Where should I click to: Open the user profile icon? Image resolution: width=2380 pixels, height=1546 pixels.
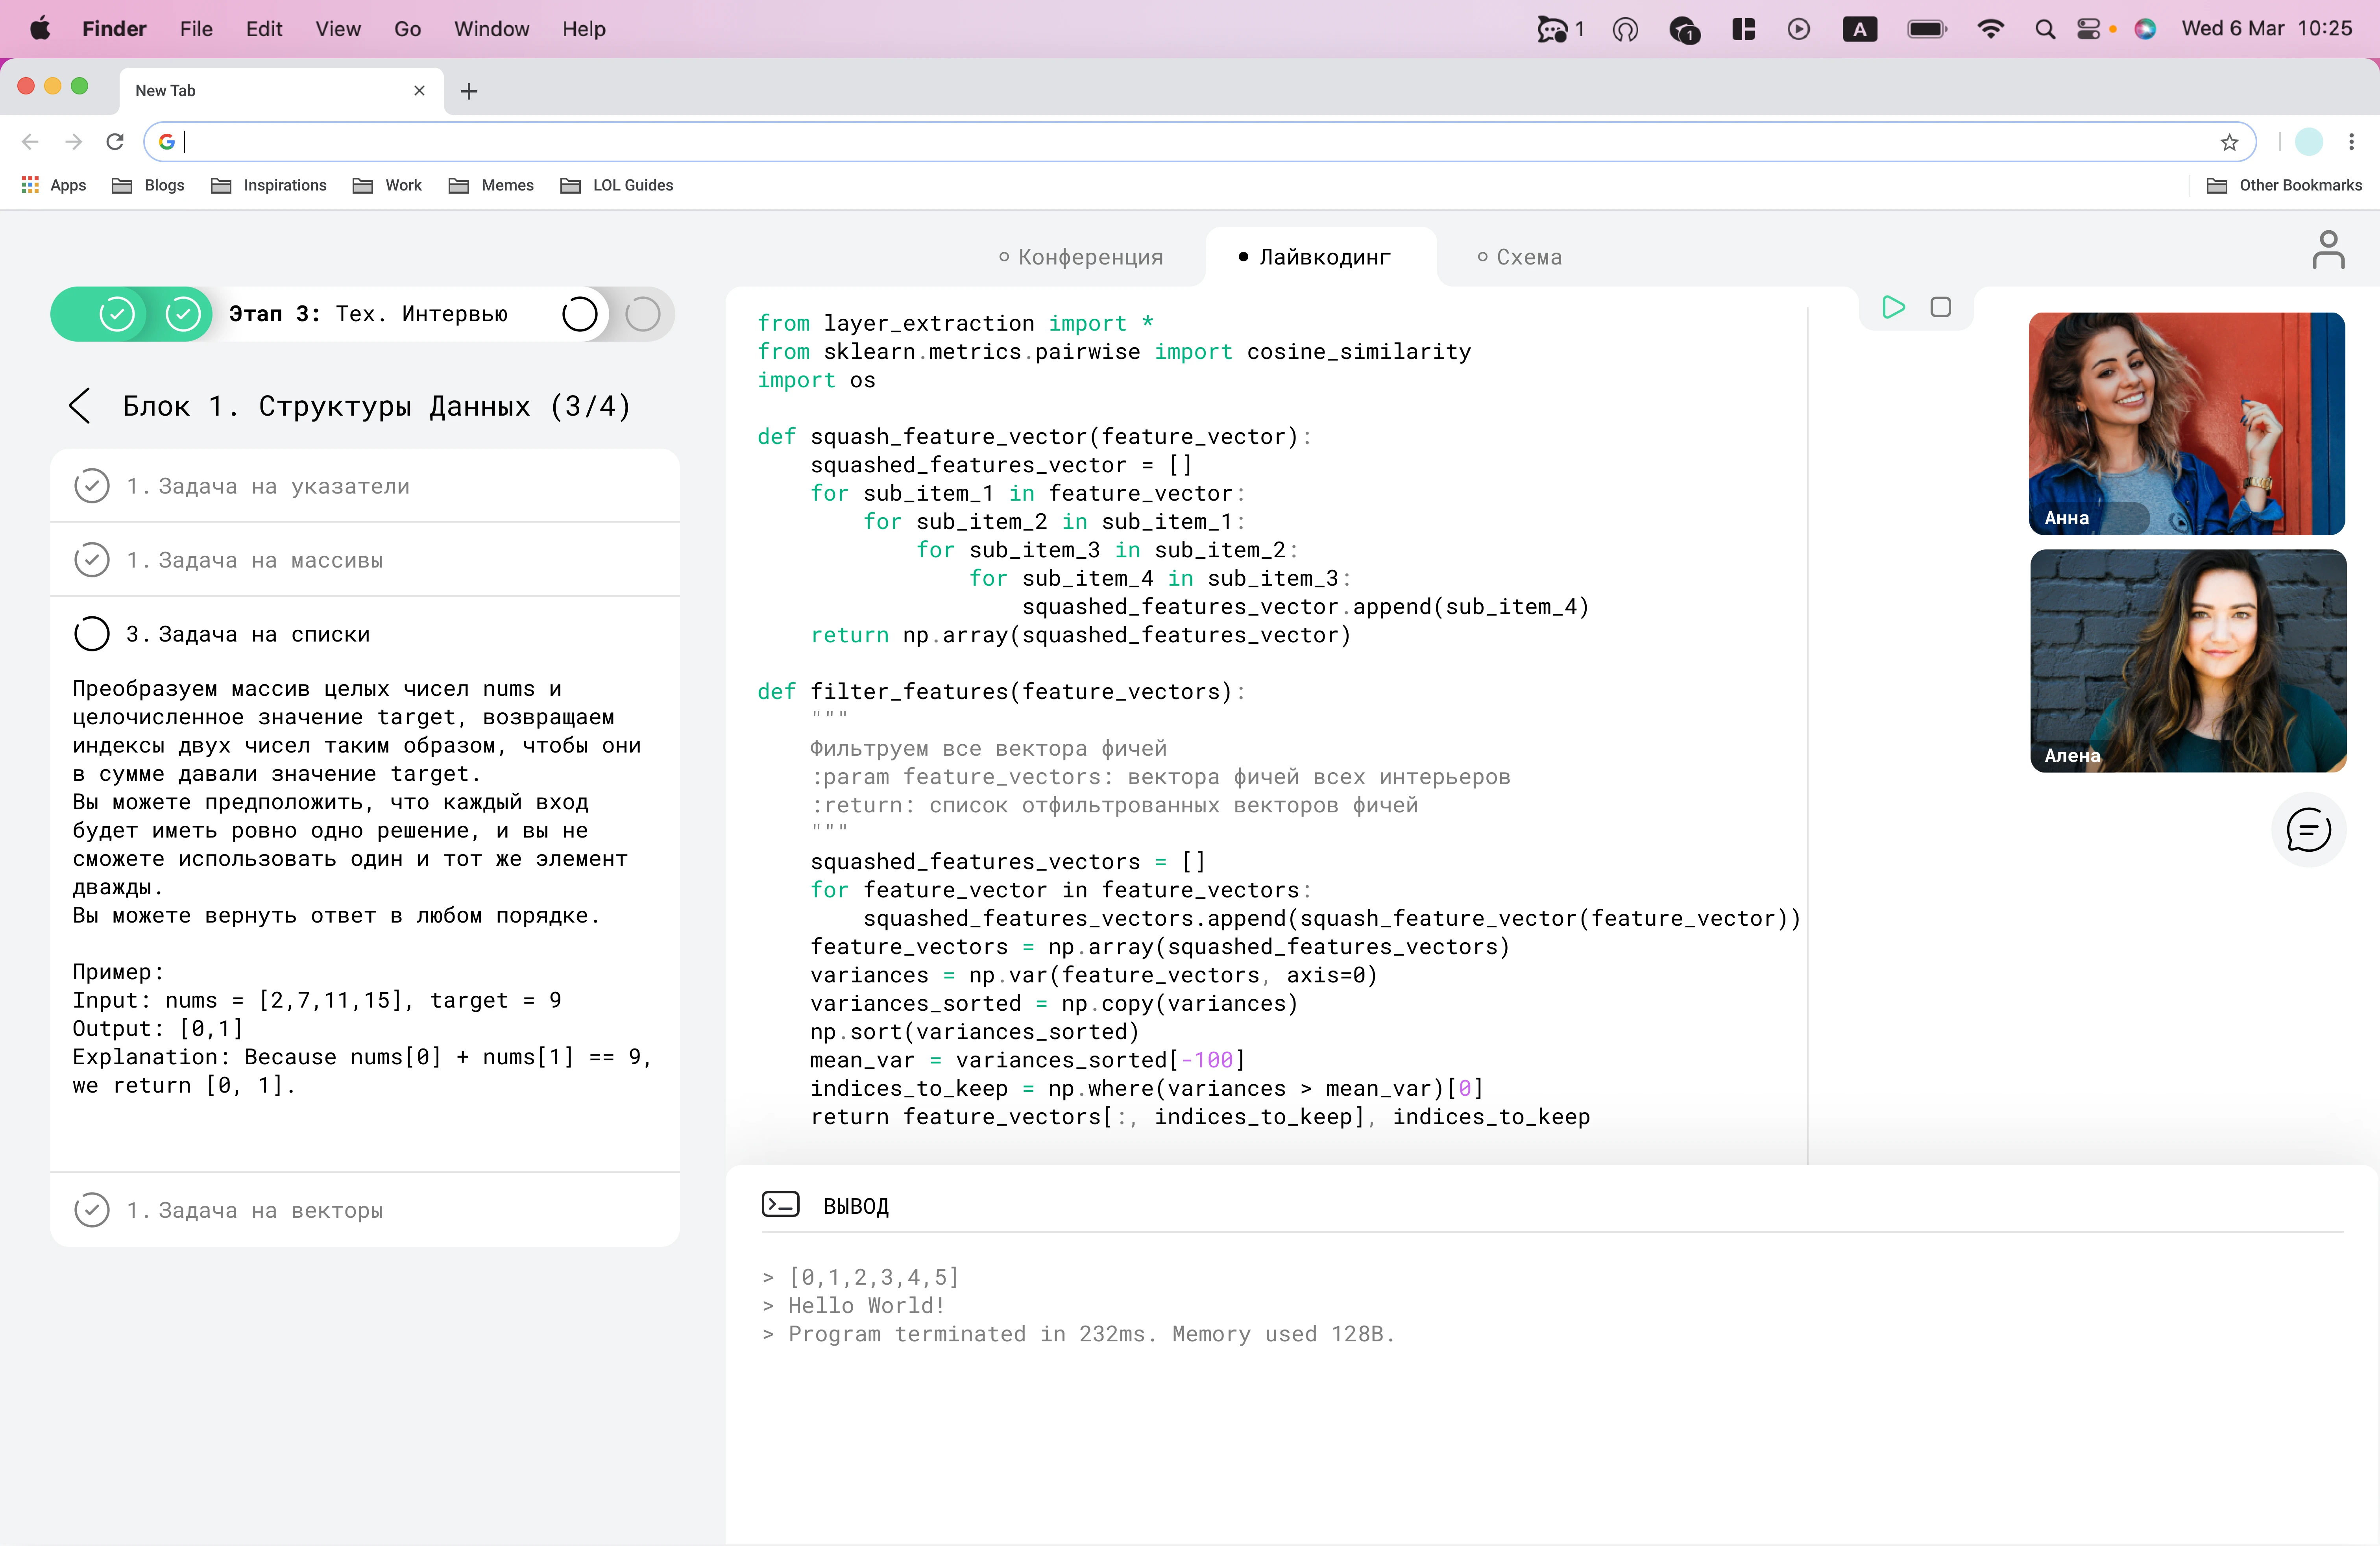point(2328,250)
